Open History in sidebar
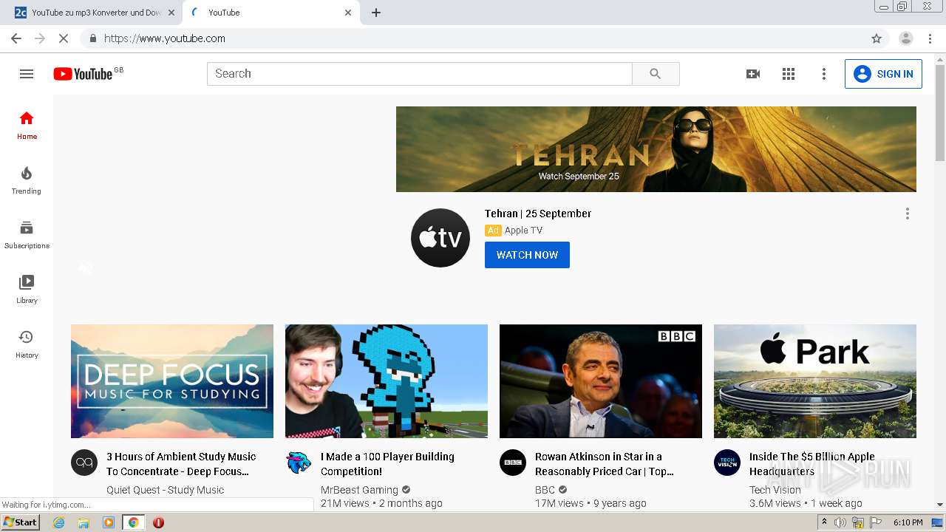Viewport: 946px width, 532px height. pyautogui.click(x=27, y=344)
